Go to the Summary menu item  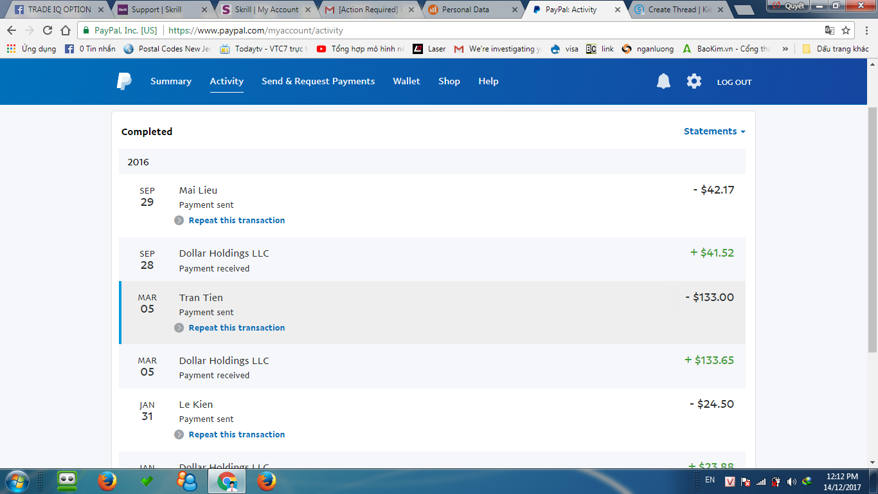[171, 81]
